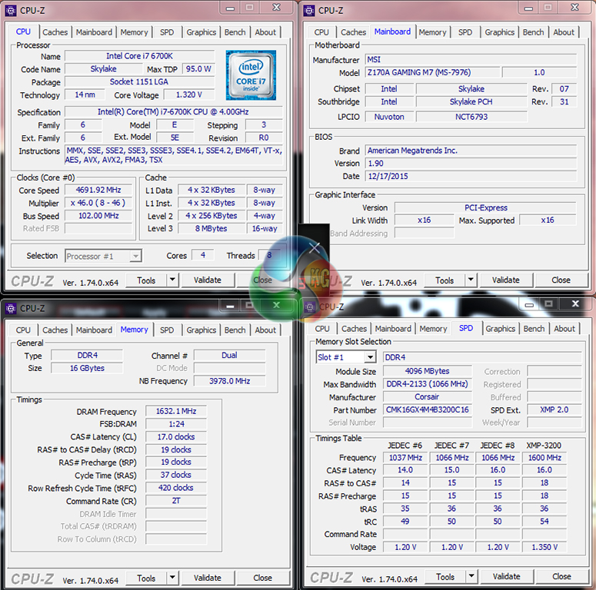596x590 pixels.
Task: Open CPU tab in Memory window
Action: [23, 330]
